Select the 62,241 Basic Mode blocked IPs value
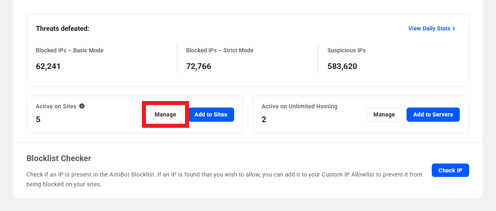 pyautogui.click(x=48, y=66)
